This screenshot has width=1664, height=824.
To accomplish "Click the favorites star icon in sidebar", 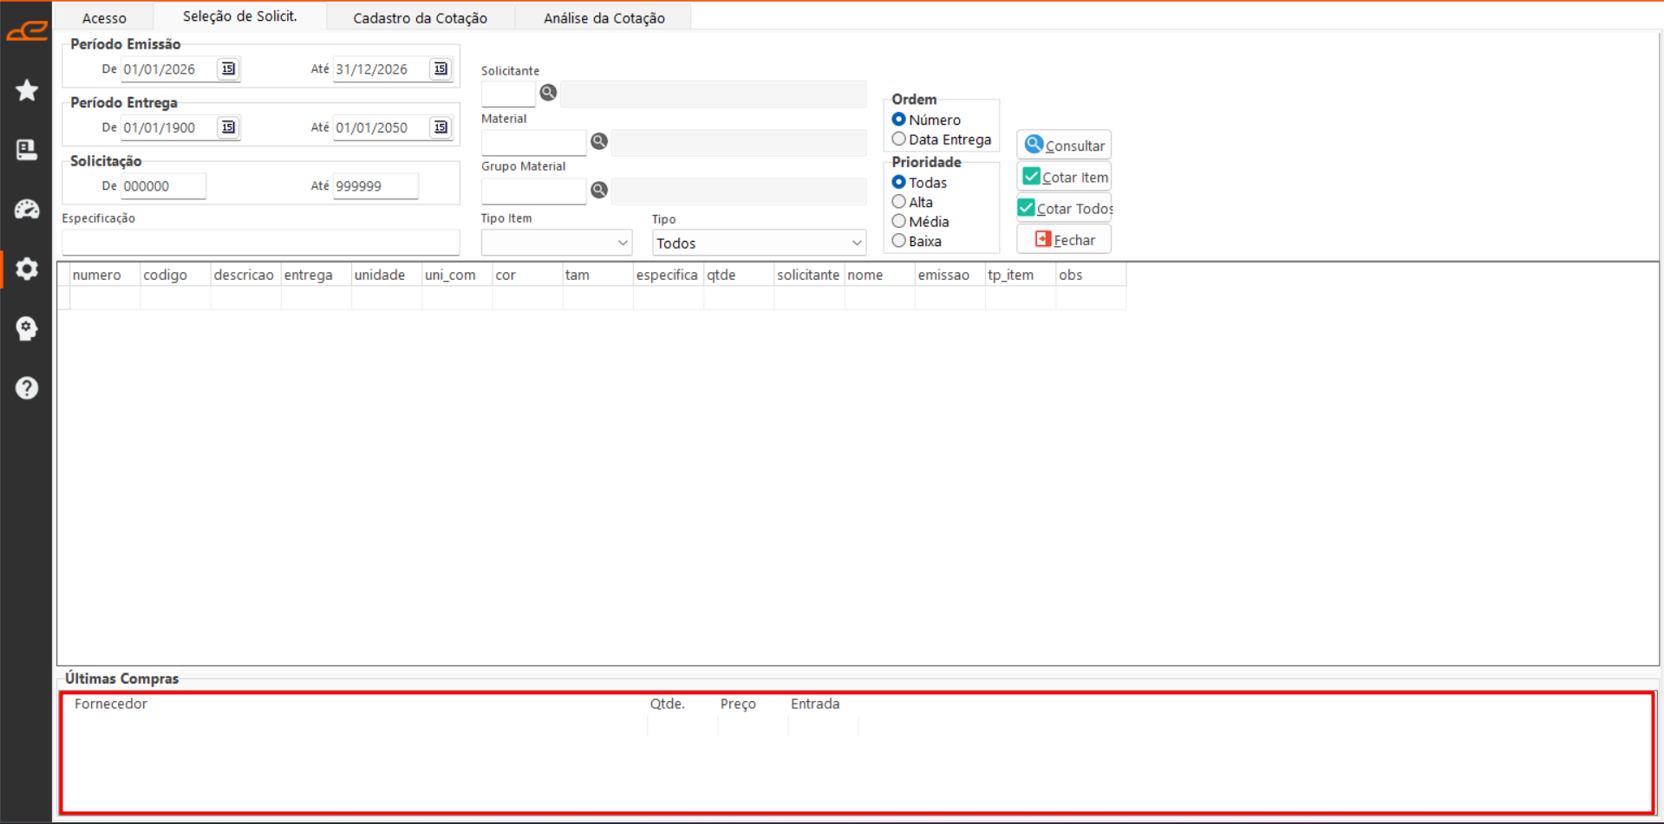I will point(27,90).
